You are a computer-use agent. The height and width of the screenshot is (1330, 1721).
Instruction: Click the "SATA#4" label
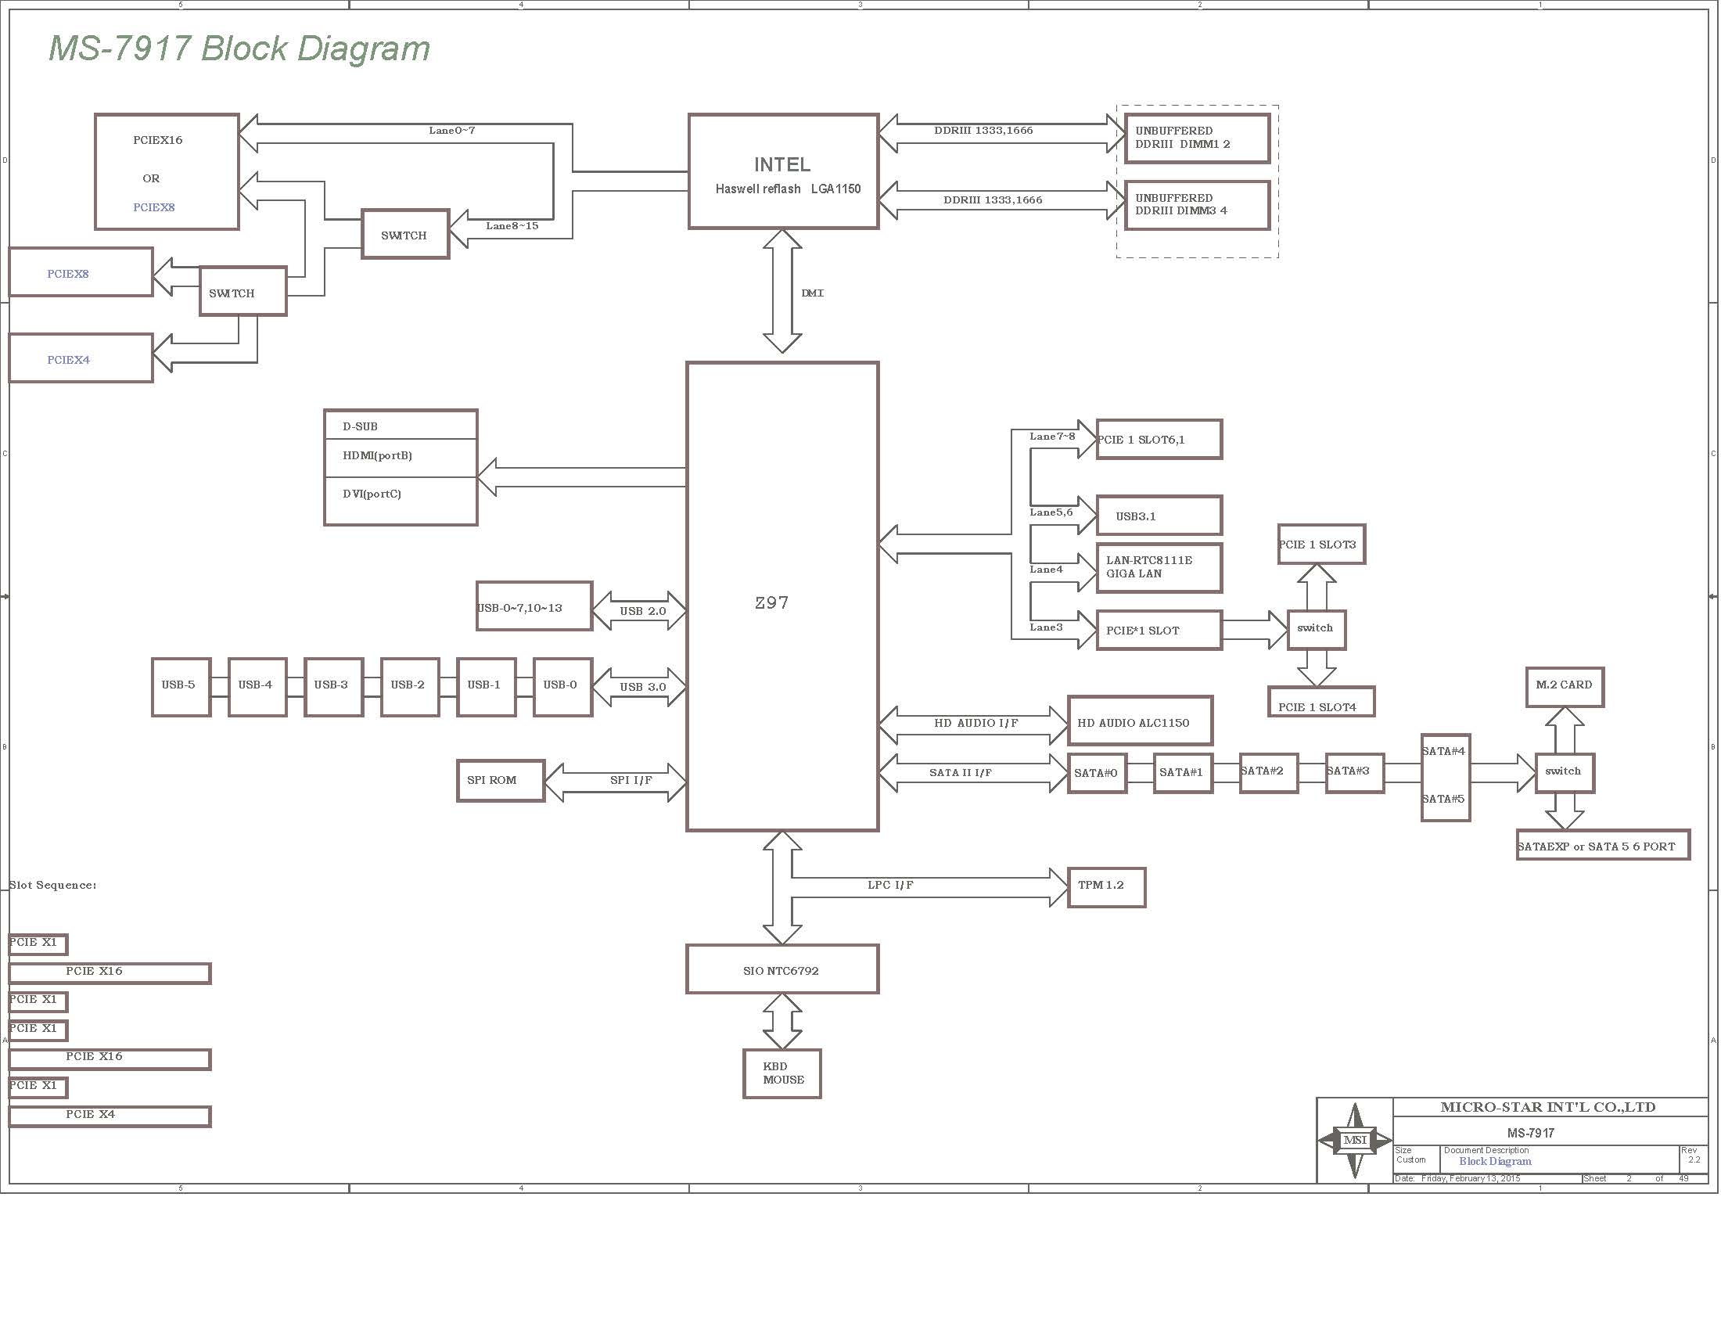pyautogui.click(x=1443, y=752)
